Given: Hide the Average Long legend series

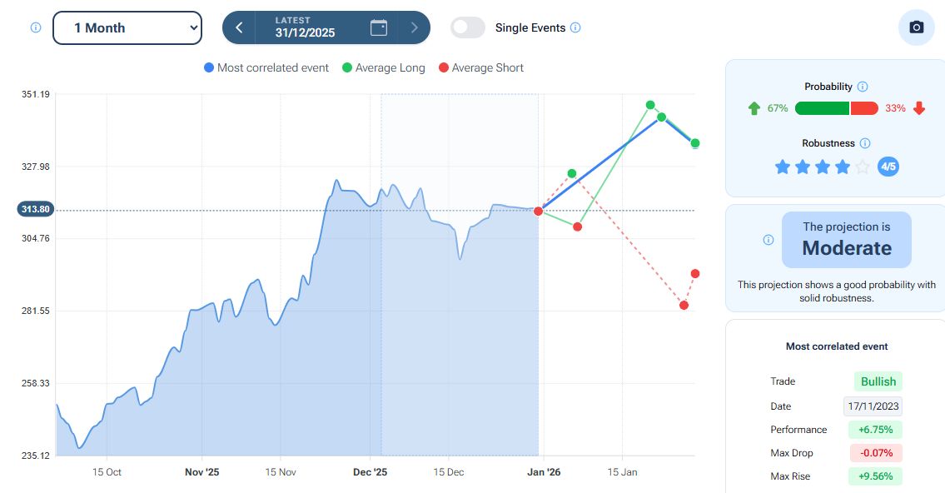Looking at the screenshot, I should (383, 67).
